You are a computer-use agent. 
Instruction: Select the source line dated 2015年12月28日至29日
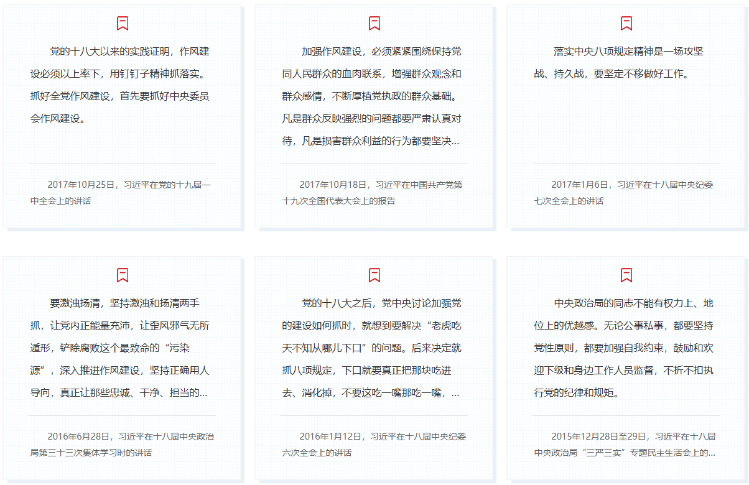point(625,445)
